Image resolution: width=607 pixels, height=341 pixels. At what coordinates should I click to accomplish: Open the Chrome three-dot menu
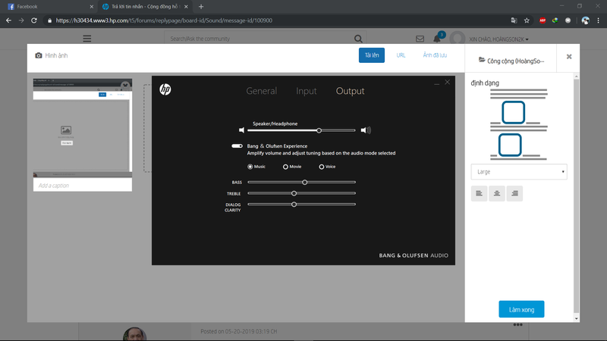pyautogui.click(x=599, y=20)
